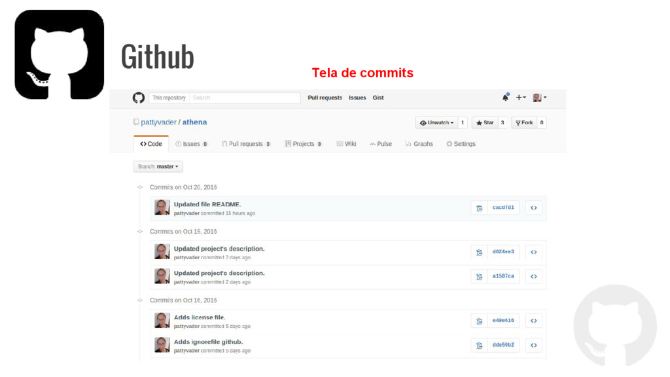Click 'Commits on Oct 20, 2016' heading
The height and width of the screenshot is (377, 670).
tap(183, 187)
